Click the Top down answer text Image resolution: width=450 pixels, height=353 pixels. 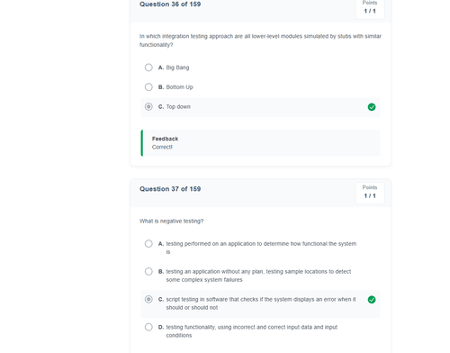click(x=178, y=107)
